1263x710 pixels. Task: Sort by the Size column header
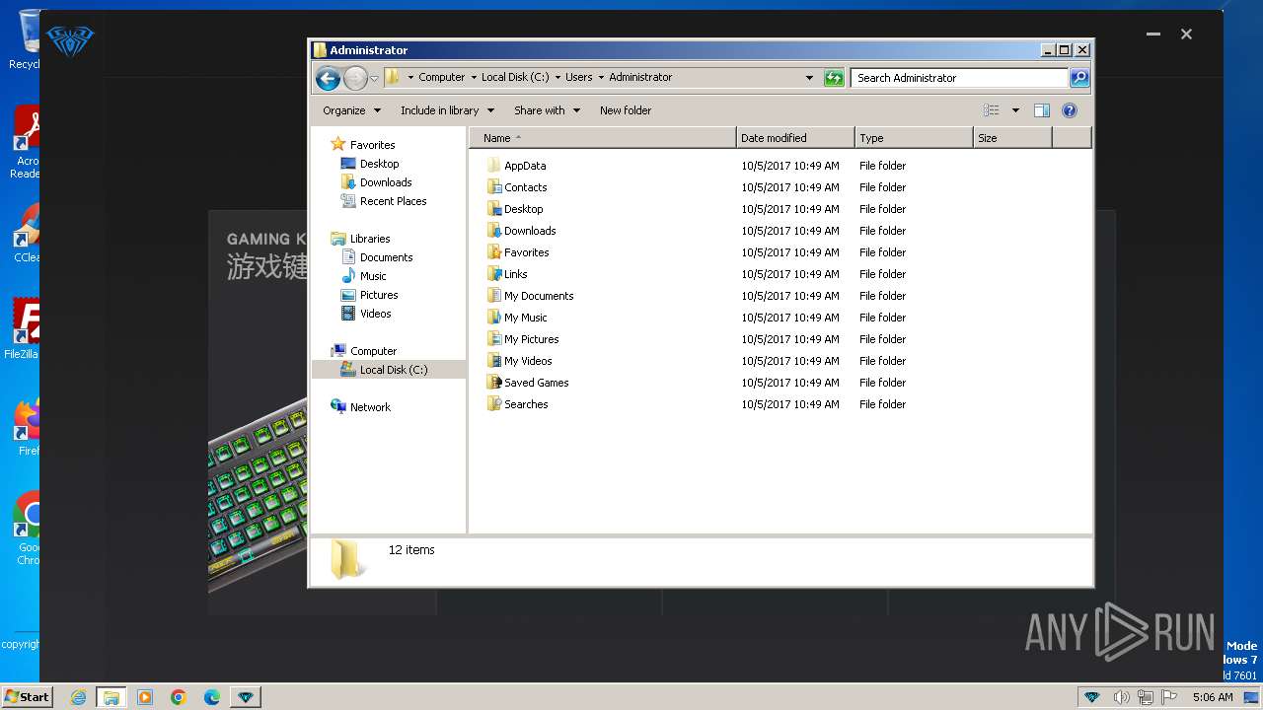click(1012, 138)
